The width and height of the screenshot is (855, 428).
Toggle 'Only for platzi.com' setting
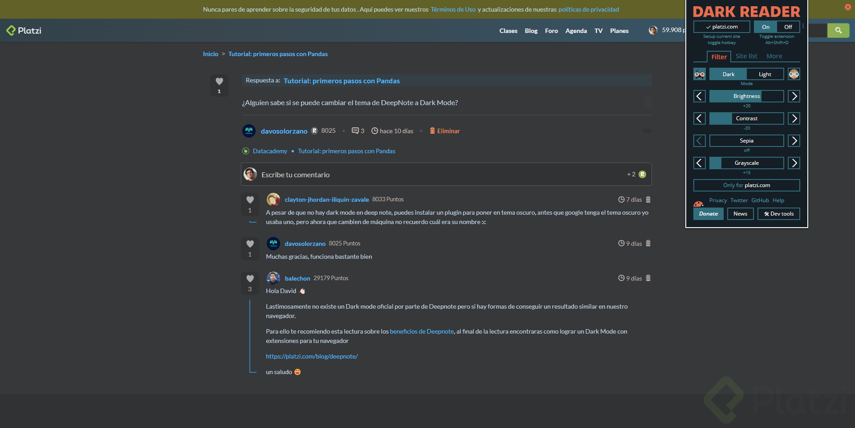(747, 185)
